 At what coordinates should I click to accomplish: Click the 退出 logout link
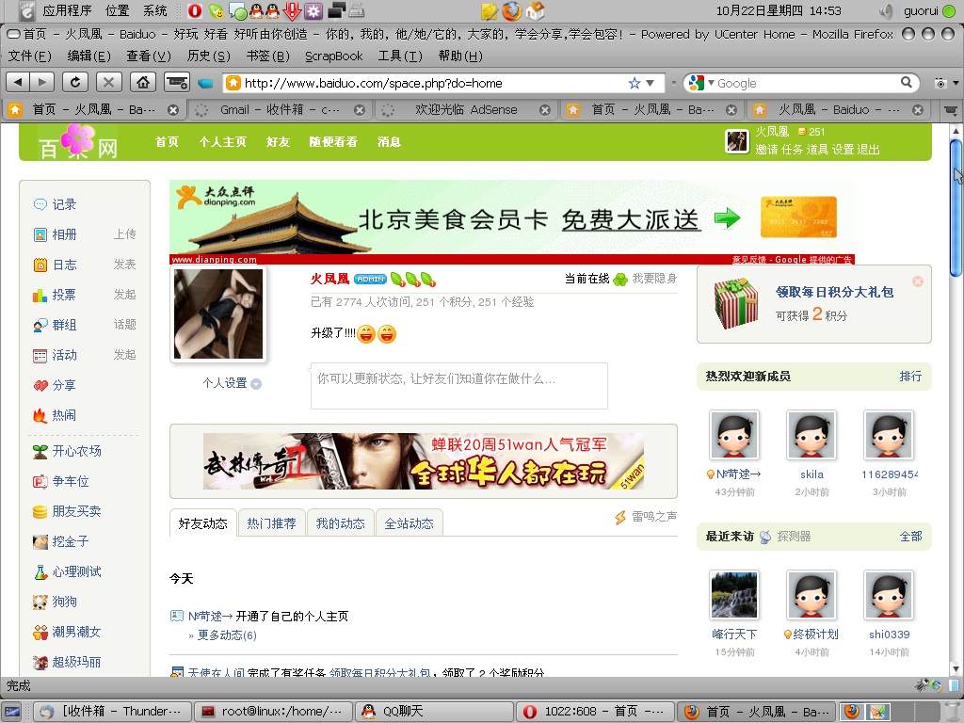point(868,150)
